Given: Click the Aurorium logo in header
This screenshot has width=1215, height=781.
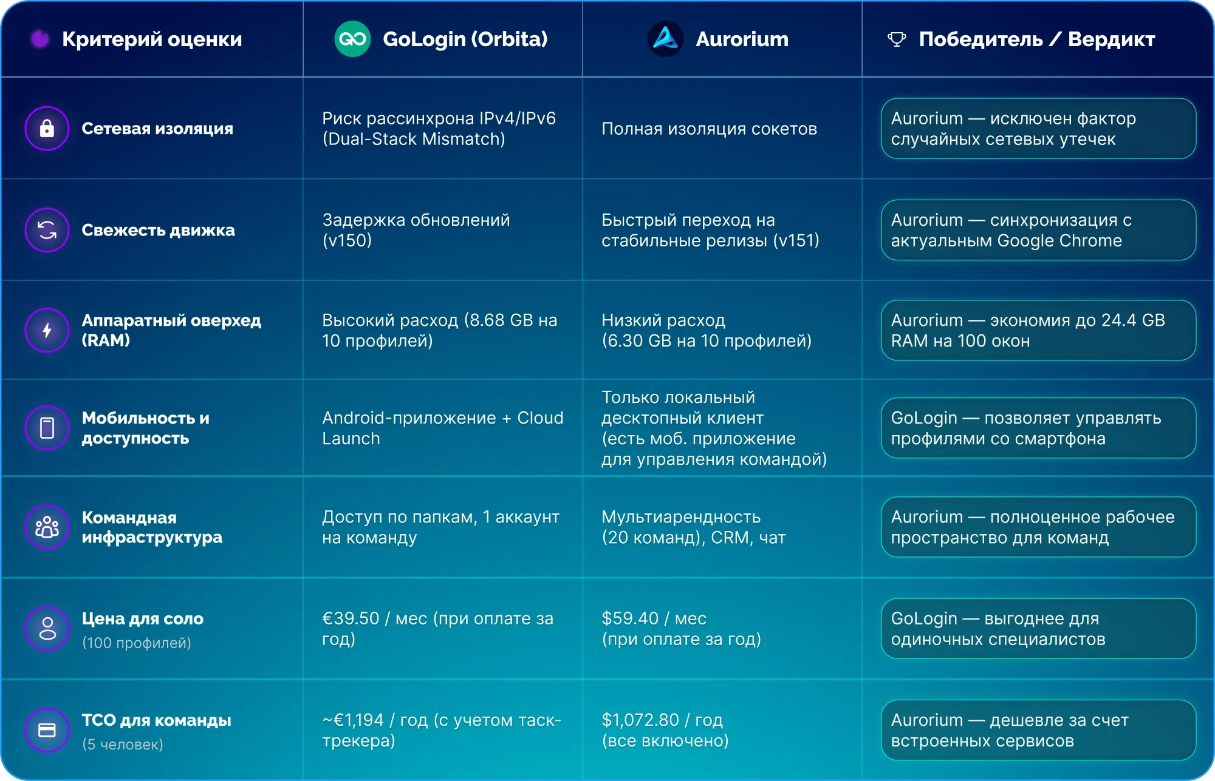Looking at the screenshot, I should (665, 39).
